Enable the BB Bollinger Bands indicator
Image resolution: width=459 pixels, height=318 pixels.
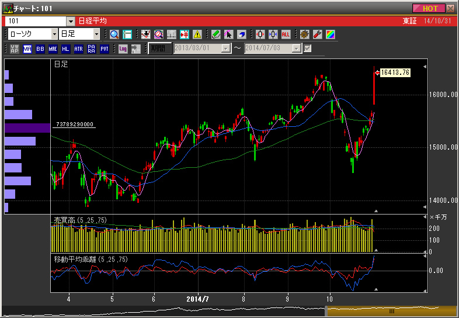[x=40, y=49]
